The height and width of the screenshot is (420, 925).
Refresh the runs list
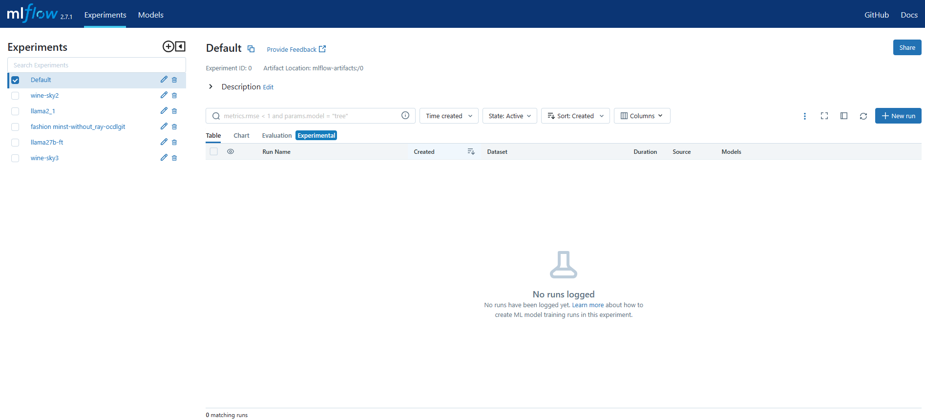pyautogui.click(x=863, y=116)
